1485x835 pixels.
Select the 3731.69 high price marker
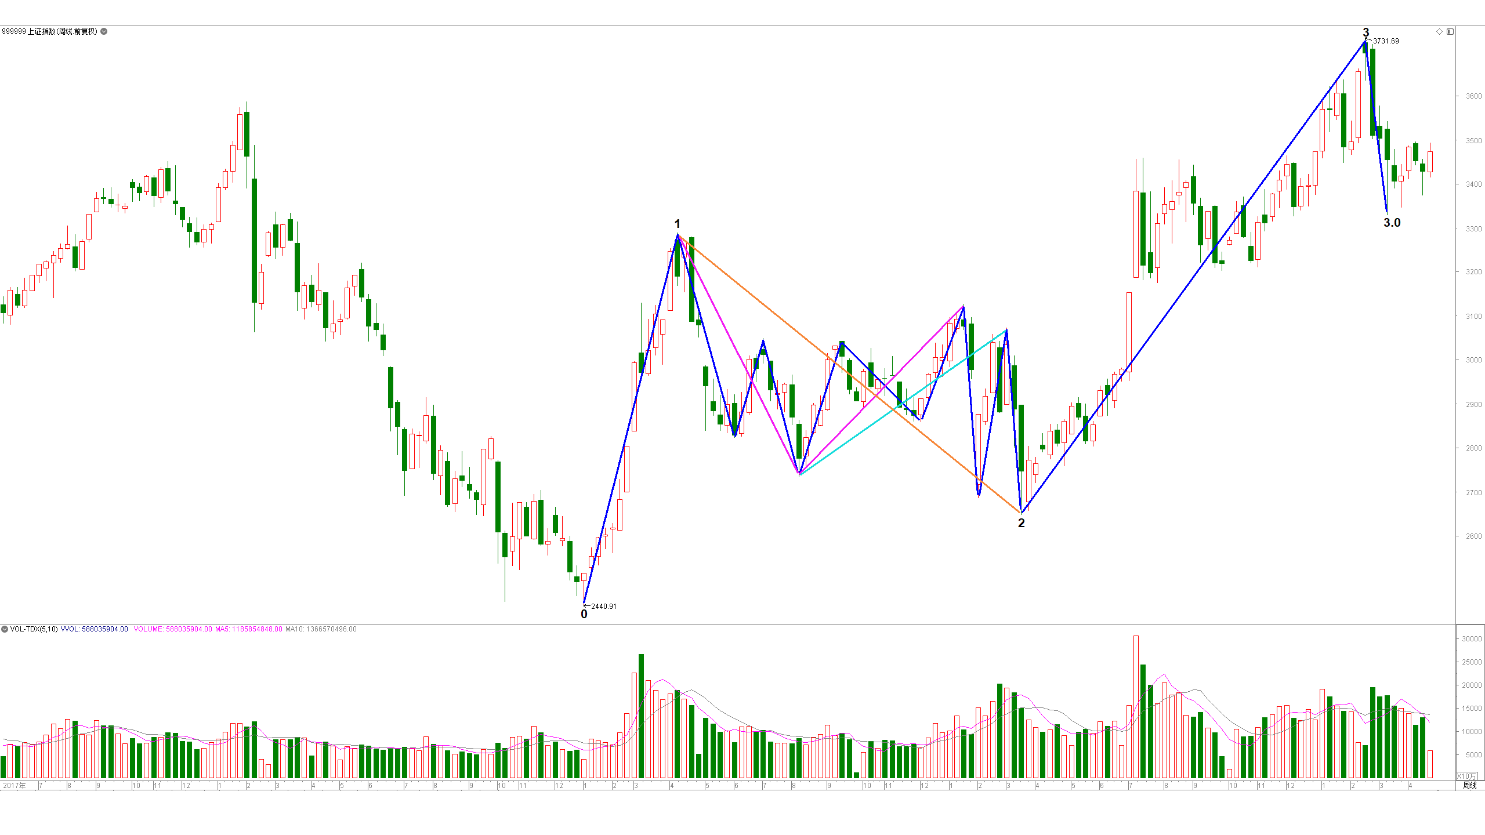1386,41
